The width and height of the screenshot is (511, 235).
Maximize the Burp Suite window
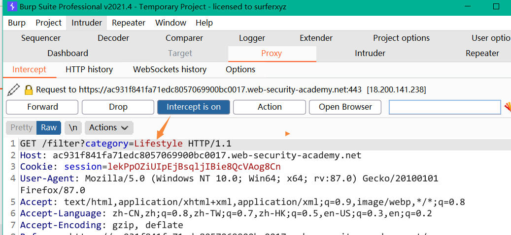496,6
